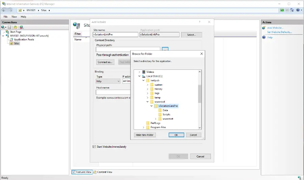
Task: Click the Up folder icon in Connections toolbar
Action: point(16,27)
